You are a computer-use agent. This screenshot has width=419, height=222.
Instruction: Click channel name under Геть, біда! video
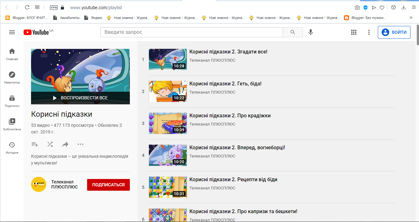pyautogui.click(x=212, y=92)
